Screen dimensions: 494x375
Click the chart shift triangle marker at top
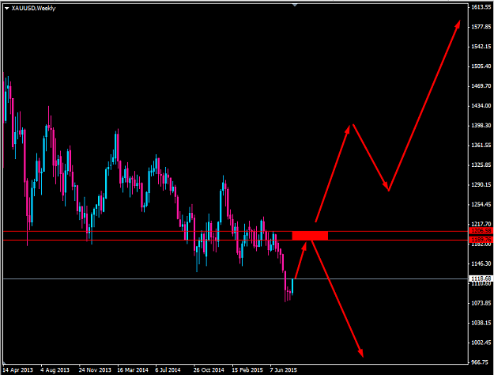pyautogui.click(x=295, y=5)
